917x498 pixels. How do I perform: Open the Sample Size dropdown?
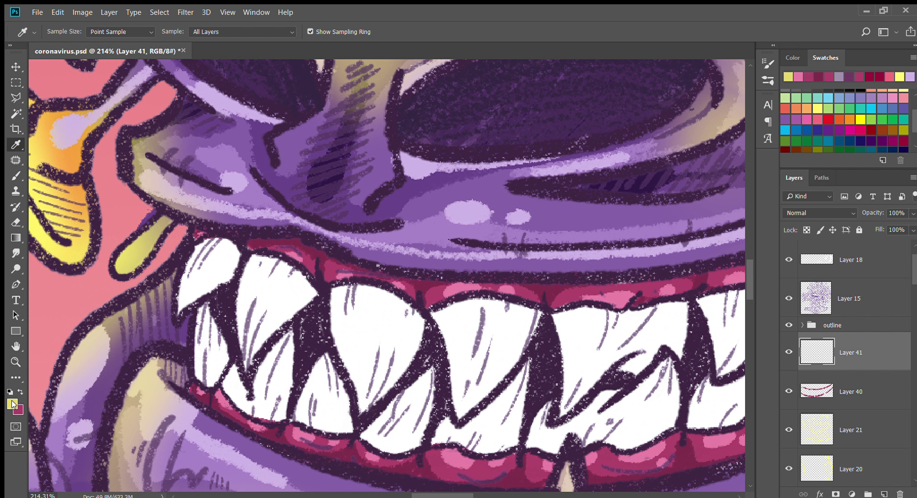coord(121,32)
